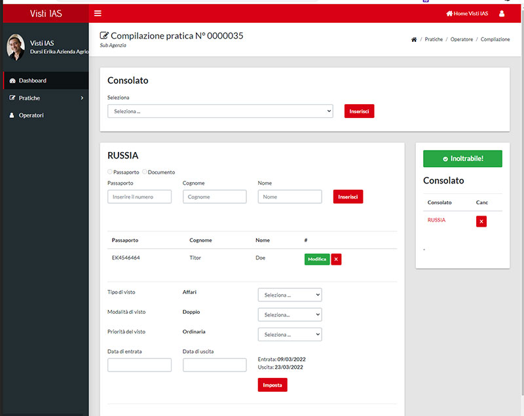Go to Home Visti IAS link

pos(467,14)
